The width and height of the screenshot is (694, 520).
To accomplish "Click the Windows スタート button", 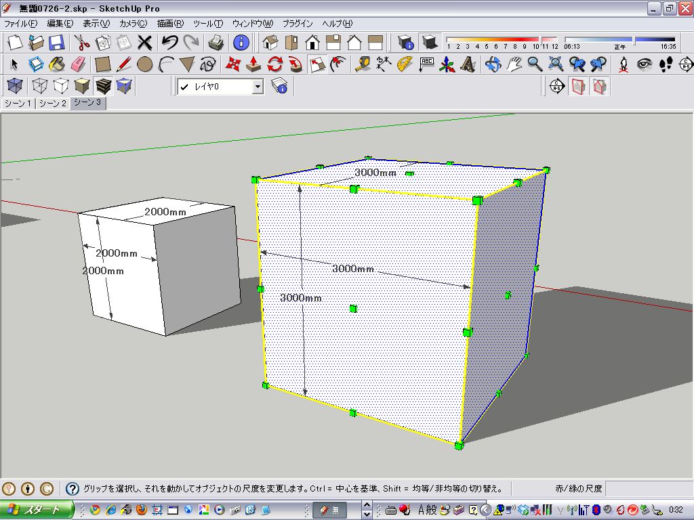I will tap(37, 510).
